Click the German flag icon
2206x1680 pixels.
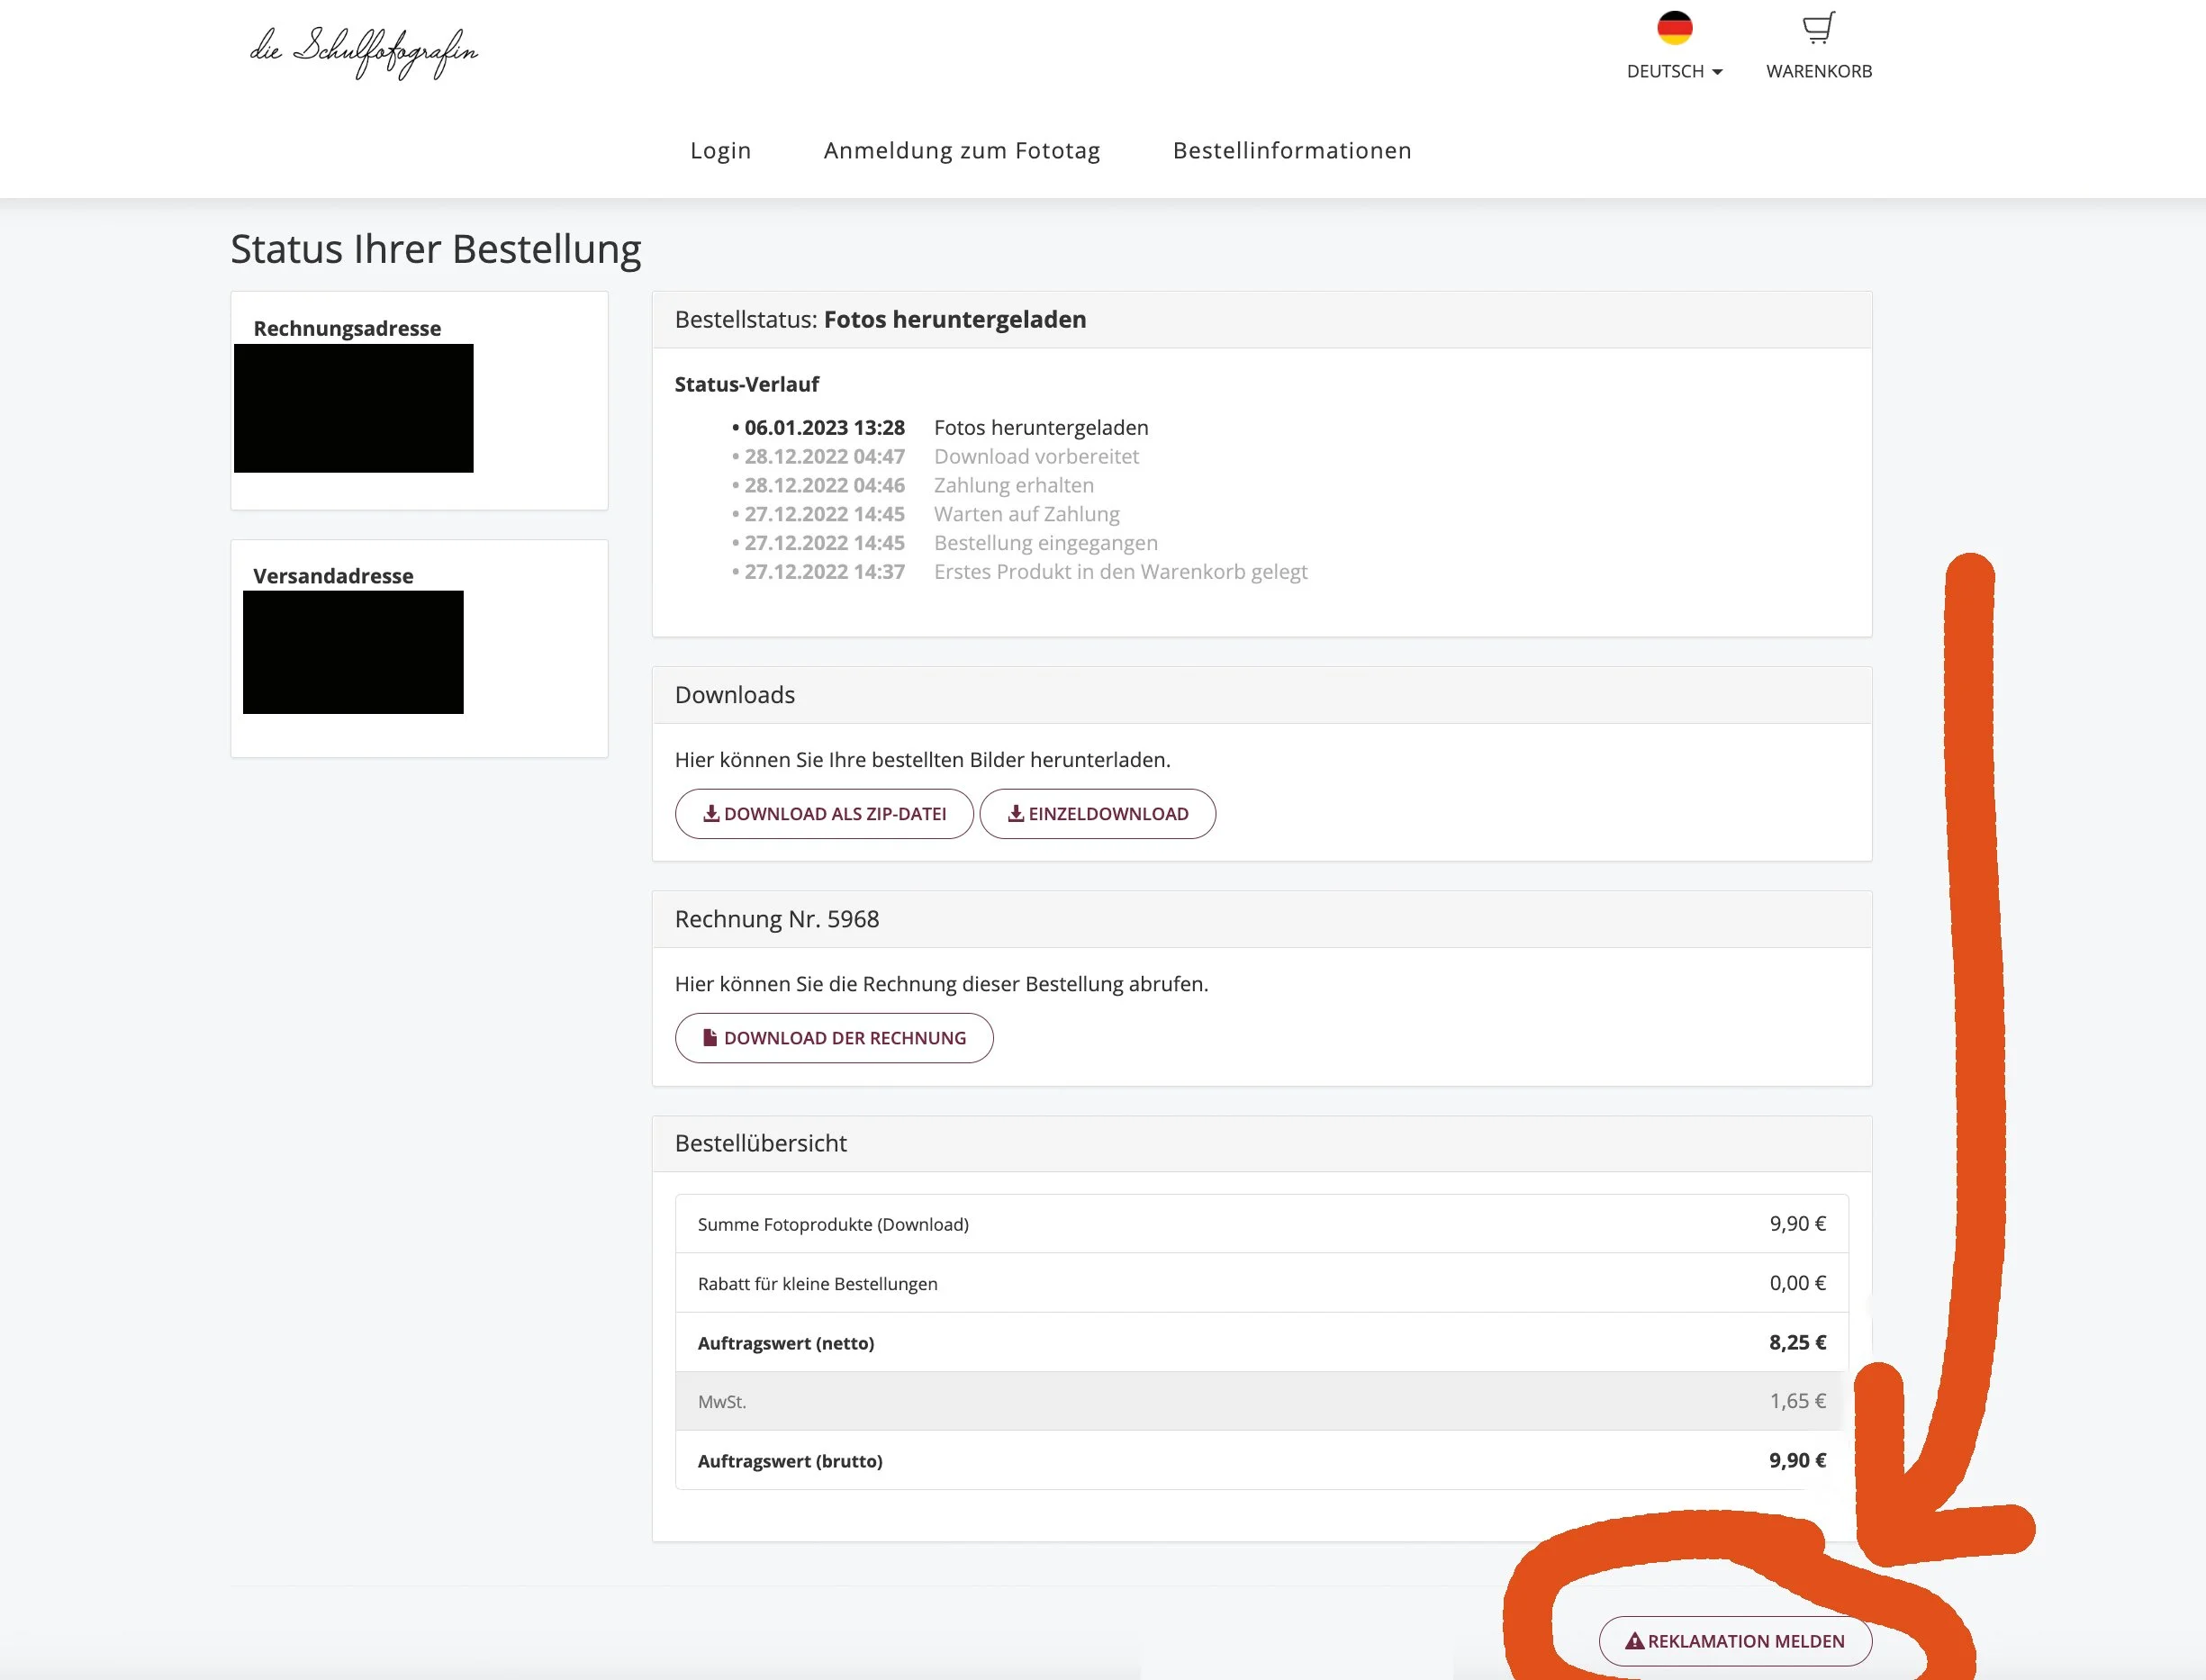click(1674, 28)
